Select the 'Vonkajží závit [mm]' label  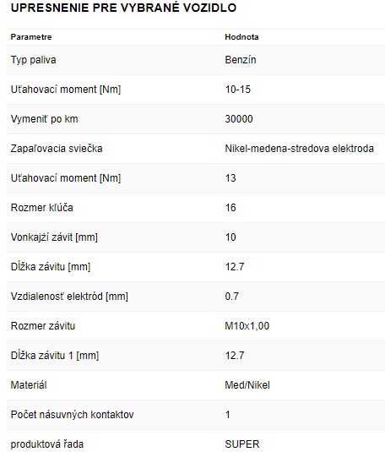(54, 237)
